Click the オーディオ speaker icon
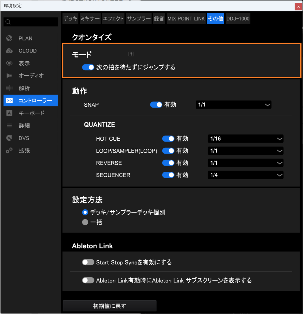This screenshot has width=303, height=314. pyautogui.click(x=9, y=76)
